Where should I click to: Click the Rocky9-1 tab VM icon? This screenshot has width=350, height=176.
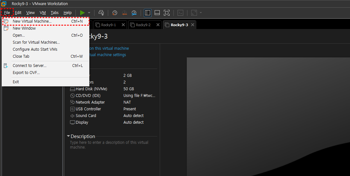98,25
